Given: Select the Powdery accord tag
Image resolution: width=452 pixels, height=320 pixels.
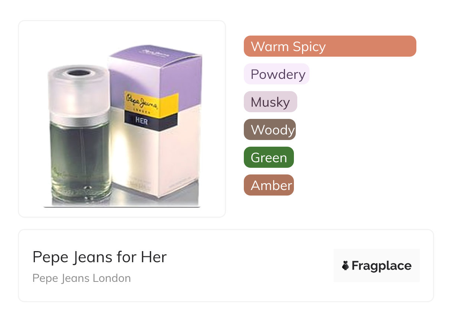Looking at the screenshot, I should (276, 74).
